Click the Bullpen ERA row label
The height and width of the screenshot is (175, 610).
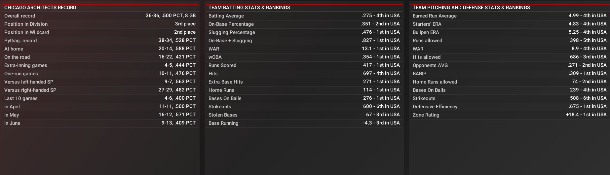(x=426, y=32)
